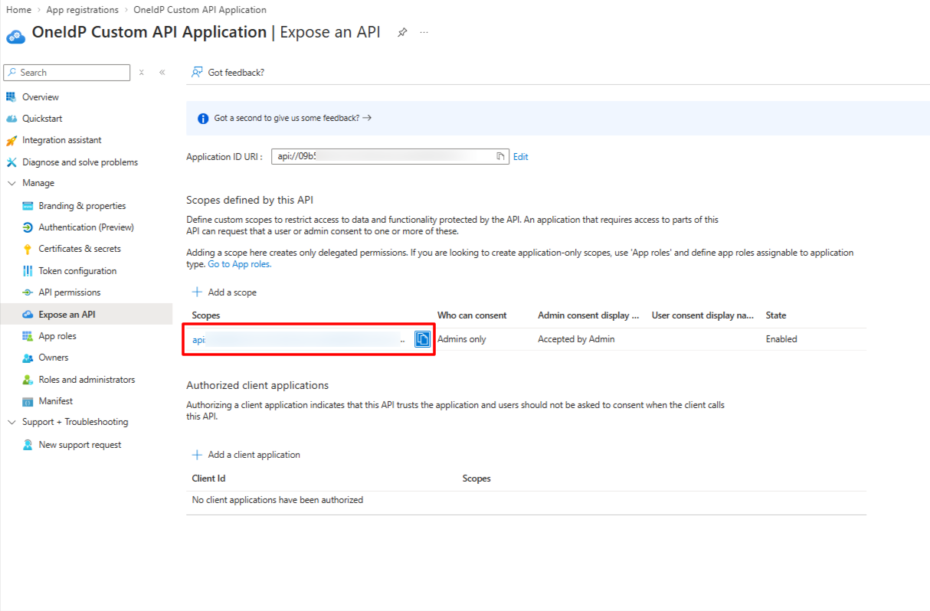Open the Manifest page
930x611 pixels.
pos(56,401)
